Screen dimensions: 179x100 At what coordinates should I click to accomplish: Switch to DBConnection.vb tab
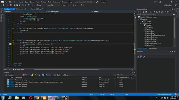(21, 9)
